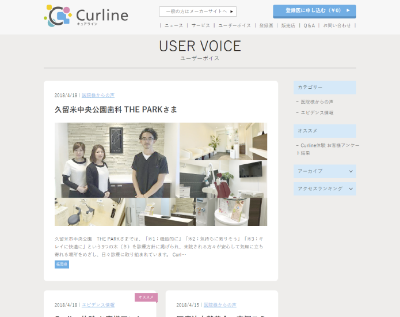Click the USER VOICE page heading

[200, 46]
